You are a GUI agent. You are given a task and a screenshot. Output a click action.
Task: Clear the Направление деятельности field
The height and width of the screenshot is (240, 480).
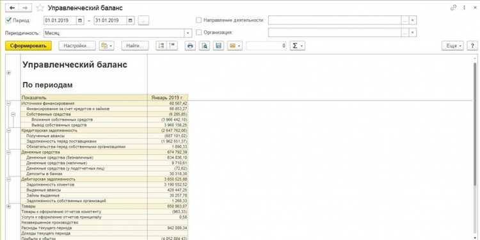click(x=413, y=20)
